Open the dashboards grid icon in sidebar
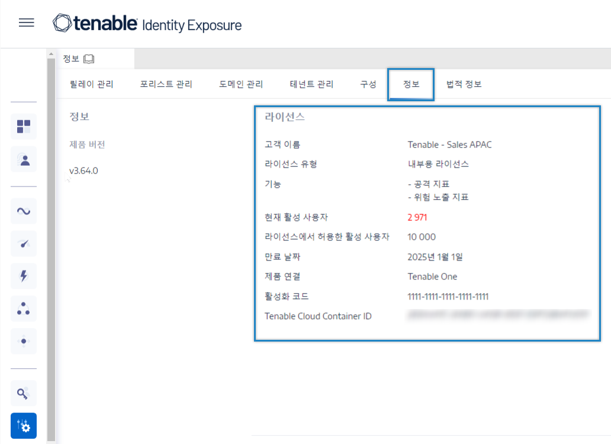This screenshot has height=444, width=611. pyautogui.click(x=24, y=127)
